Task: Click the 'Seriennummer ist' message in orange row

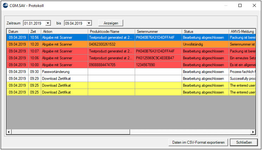Action: coord(242,44)
